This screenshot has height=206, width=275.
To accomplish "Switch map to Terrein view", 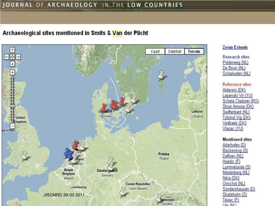I will 194,51.
